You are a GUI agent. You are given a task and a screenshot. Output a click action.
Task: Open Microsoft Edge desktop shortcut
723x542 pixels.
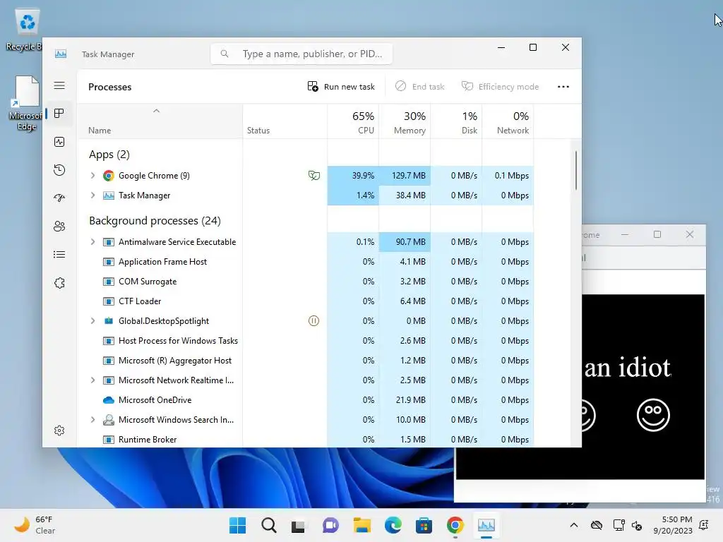(x=26, y=104)
